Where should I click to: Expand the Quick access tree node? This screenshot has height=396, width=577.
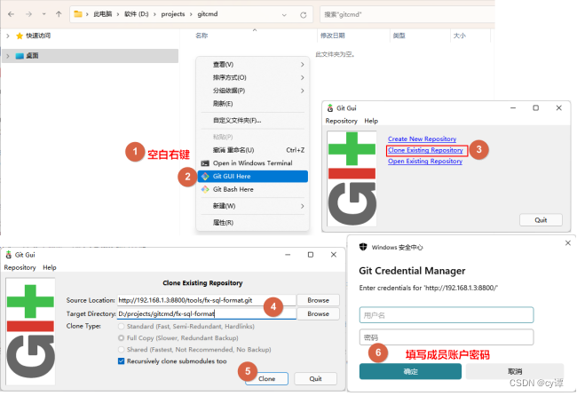click(x=8, y=36)
